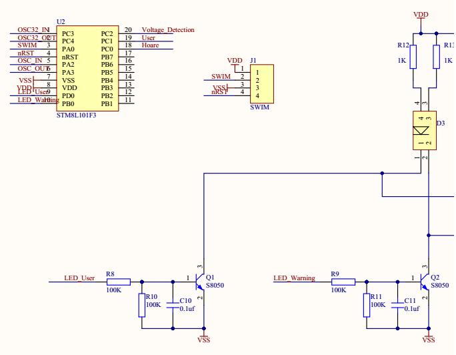Click pin number 20 on U2
Image resolution: width=456 pixels, height=355 pixels.
point(128,29)
